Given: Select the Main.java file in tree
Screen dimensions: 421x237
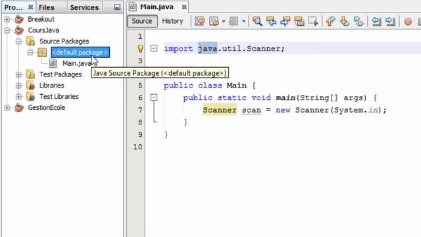Looking at the screenshot, I should tap(77, 63).
